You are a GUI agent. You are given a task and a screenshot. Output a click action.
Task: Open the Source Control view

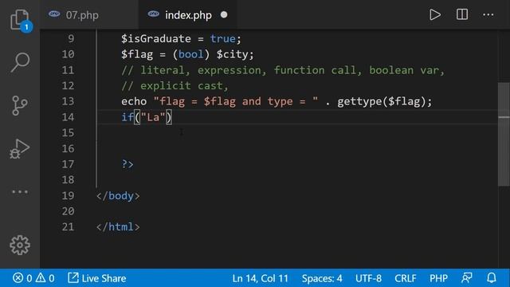20,105
